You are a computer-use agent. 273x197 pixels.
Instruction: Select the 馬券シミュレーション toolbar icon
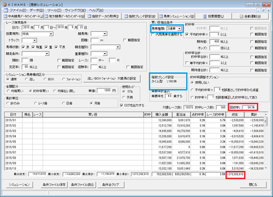click(161, 16)
